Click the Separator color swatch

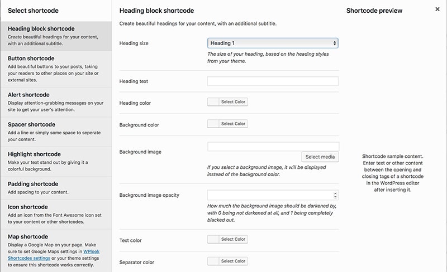click(213, 261)
